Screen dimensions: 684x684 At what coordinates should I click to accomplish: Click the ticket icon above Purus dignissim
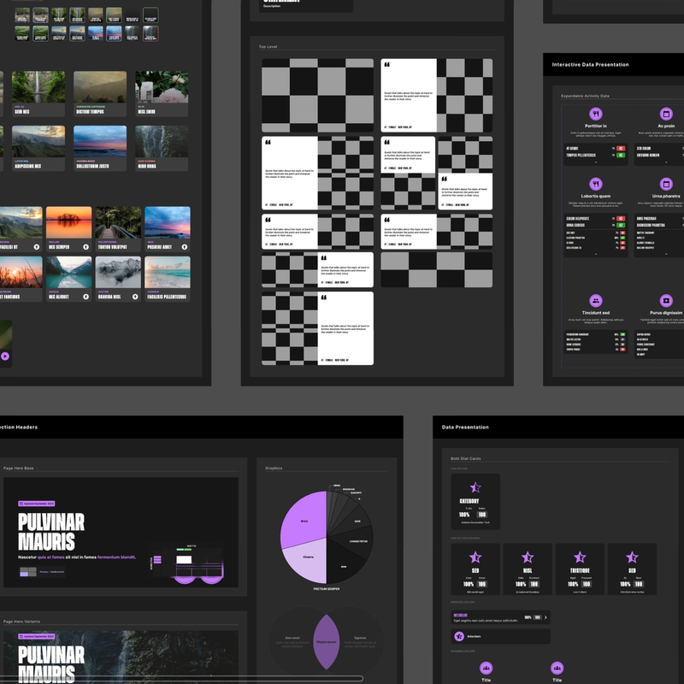[x=666, y=301]
